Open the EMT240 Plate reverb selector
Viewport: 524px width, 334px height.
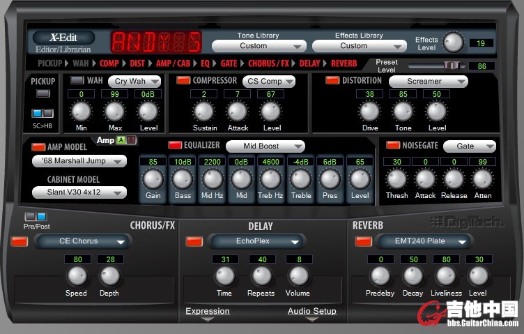pos(426,241)
